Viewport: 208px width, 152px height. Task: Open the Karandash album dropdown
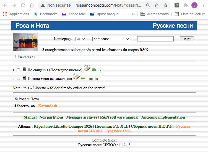point(111,39)
